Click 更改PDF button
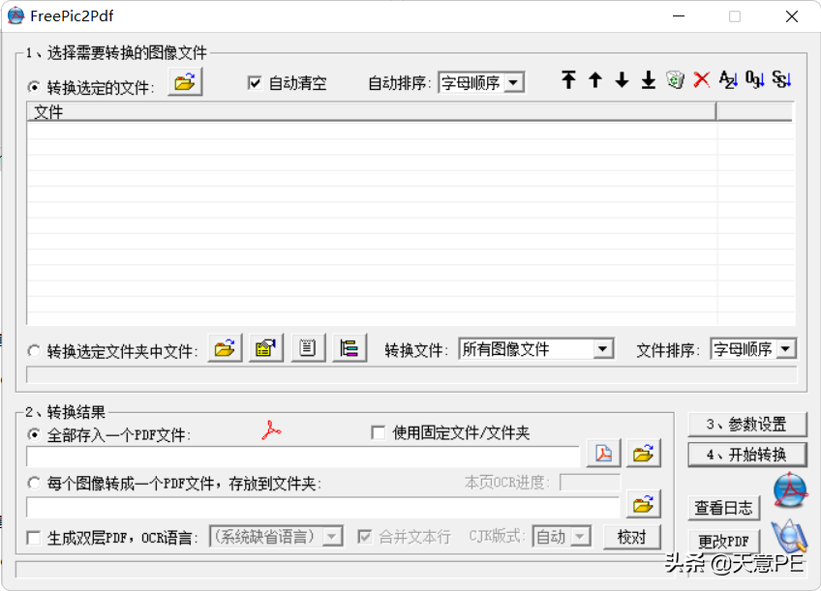Image resolution: width=821 pixels, height=591 pixels. click(723, 541)
